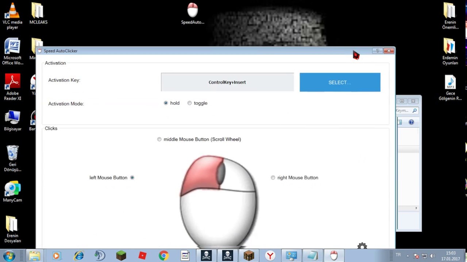Image resolution: width=467 pixels, height=262 pixels.
Task: Select the right Mouse Button option
Action: 273,178
